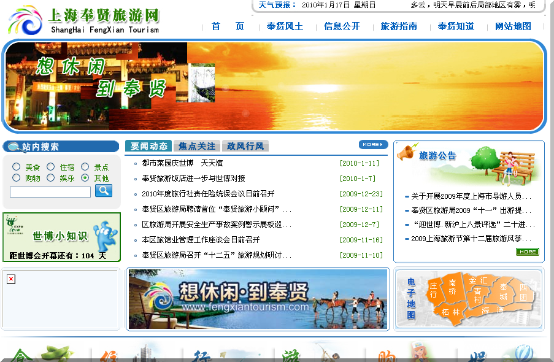
Task: Open 信息公开 in the navigation bar
Action: click(342, 26)
